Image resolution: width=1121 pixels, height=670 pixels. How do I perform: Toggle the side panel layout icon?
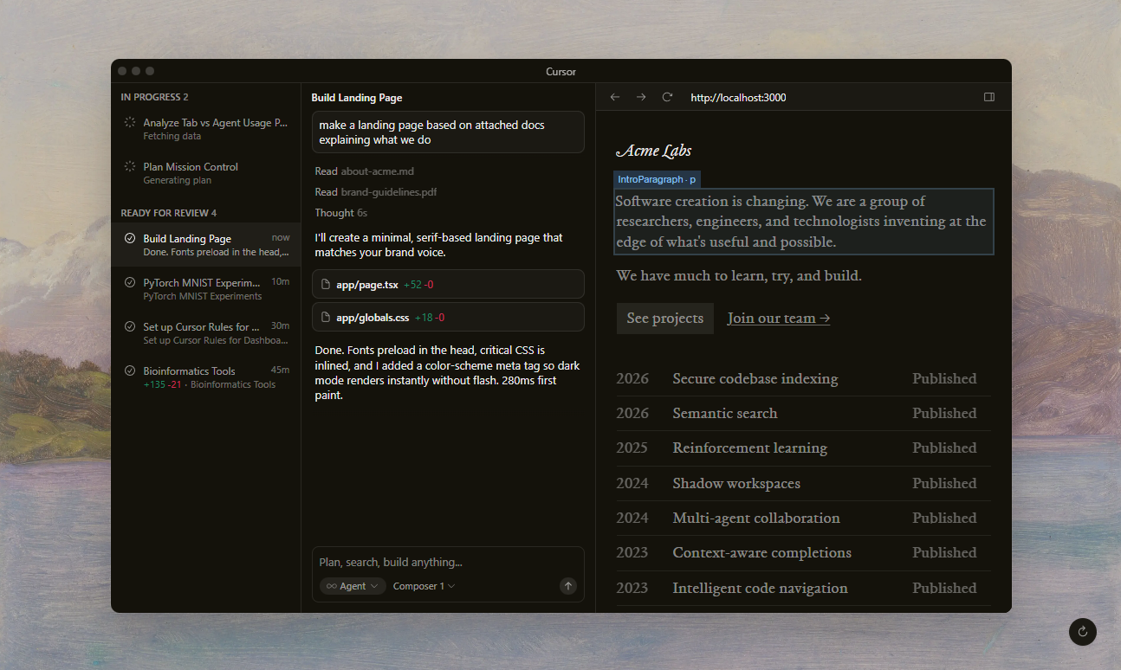point(989,97)
